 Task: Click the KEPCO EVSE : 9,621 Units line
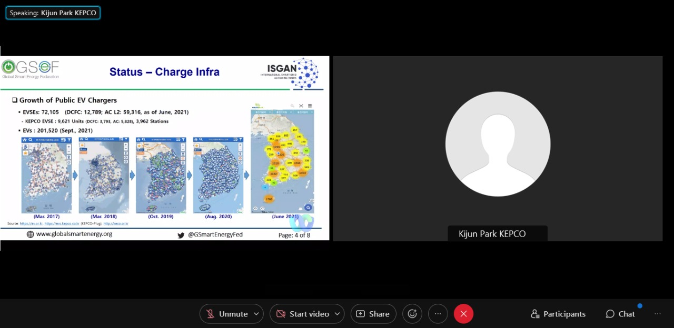(97, 121)
